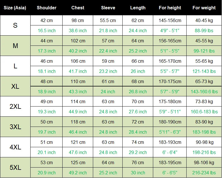Select the Shoulder column header

[46, 8]
